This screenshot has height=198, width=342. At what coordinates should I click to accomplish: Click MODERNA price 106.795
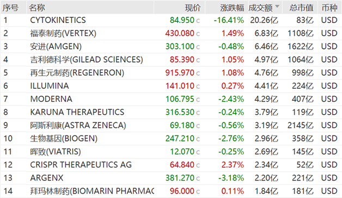tap(180, 99)
